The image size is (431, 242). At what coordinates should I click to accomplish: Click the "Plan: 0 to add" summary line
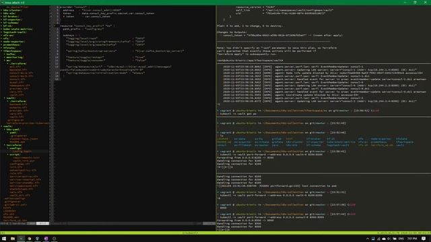[x=250, y=26]
